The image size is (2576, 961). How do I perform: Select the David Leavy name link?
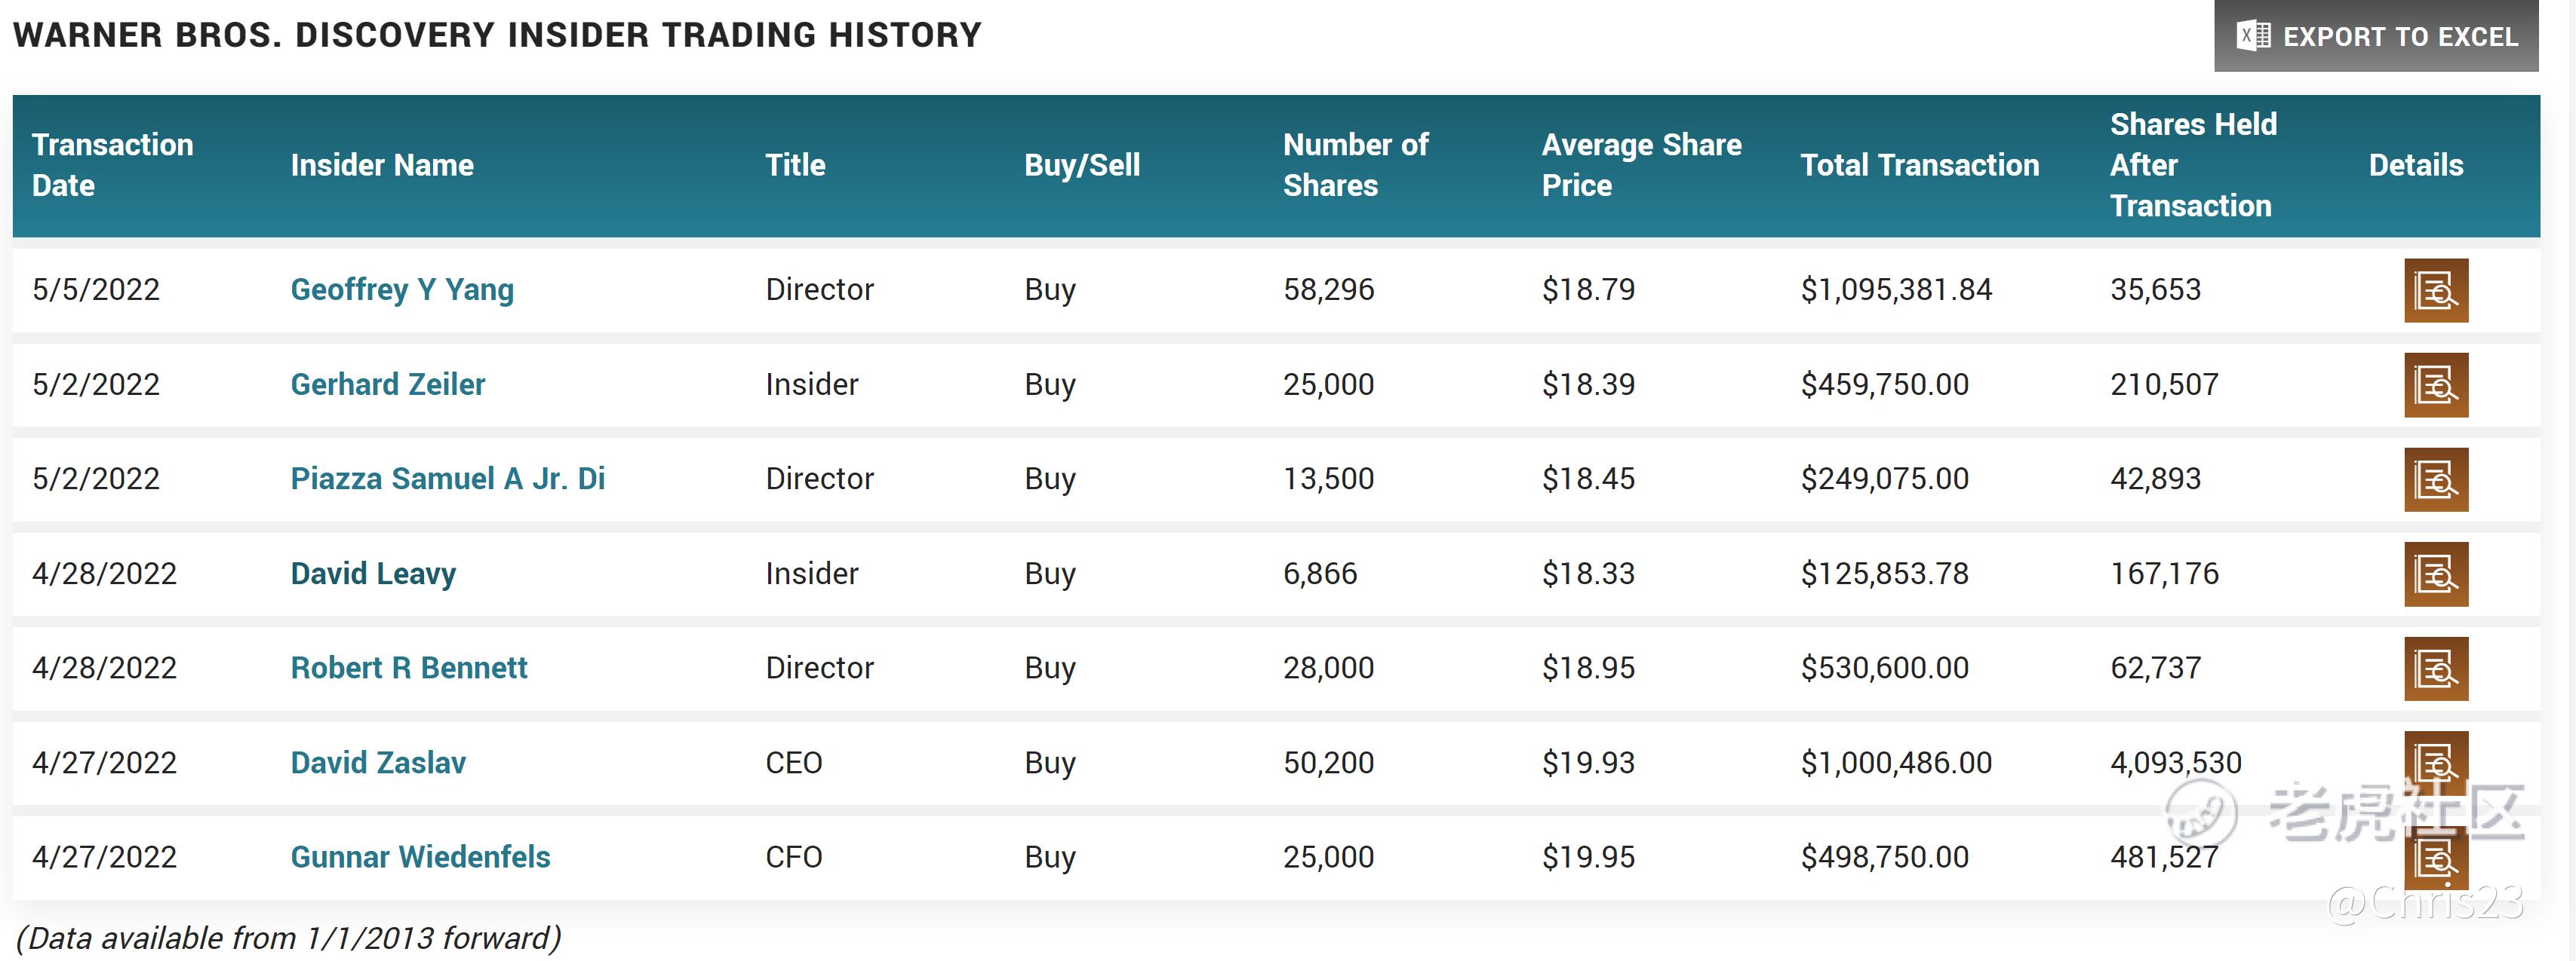coord(372,574)
